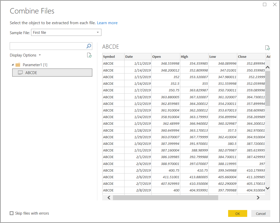Collapse the Parameter1 tree node
This screenshot has width=280, height=223.
point(13,65)
